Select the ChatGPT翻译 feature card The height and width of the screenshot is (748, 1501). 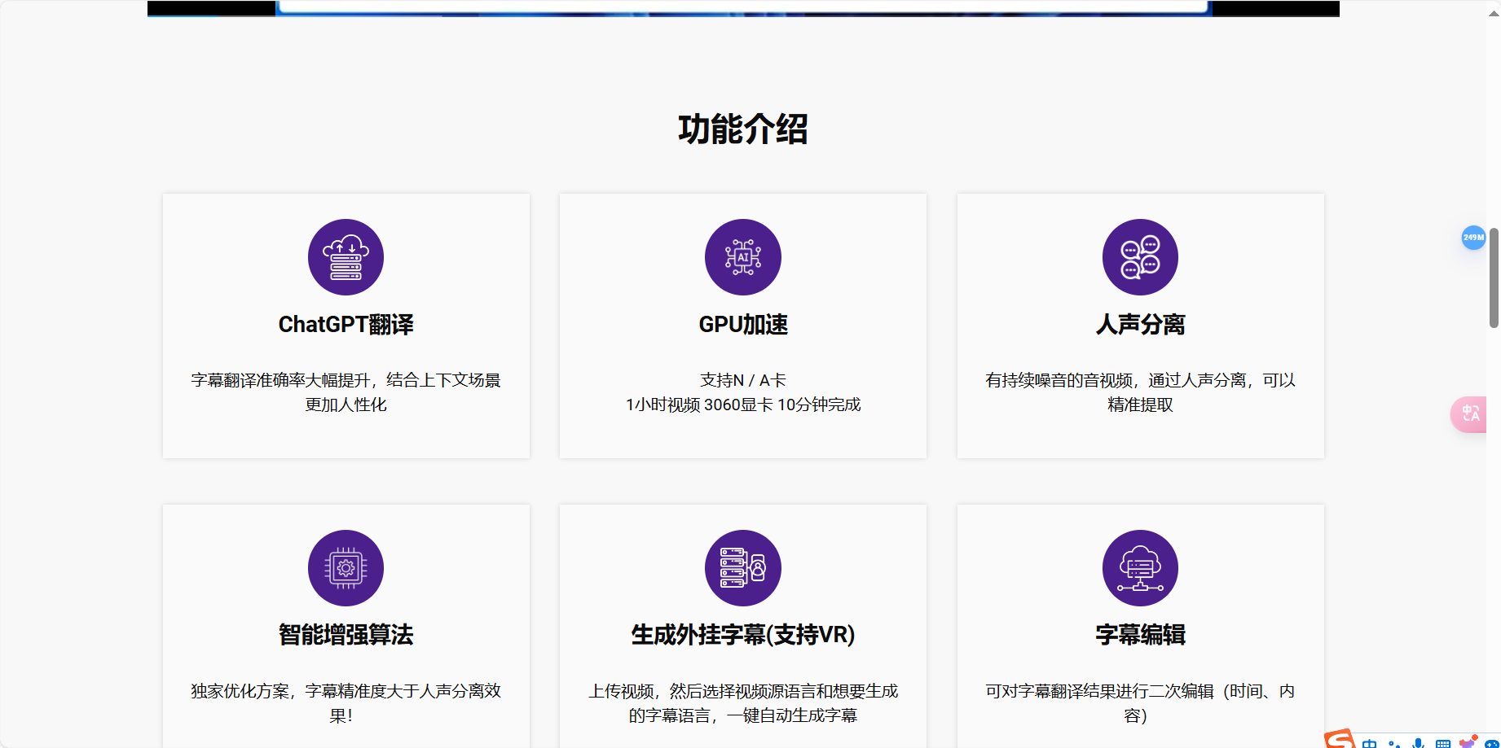tap(346, 326)
